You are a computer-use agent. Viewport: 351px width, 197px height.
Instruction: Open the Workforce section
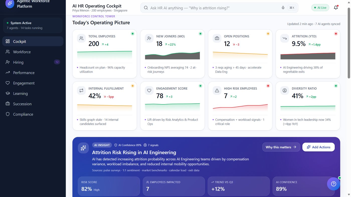33,52
